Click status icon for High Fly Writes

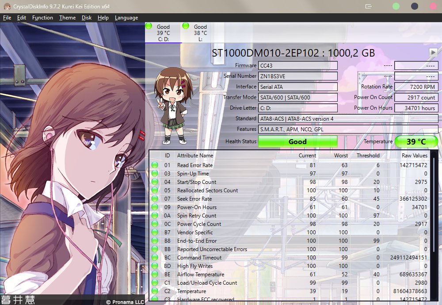click(x=155, y=266)
